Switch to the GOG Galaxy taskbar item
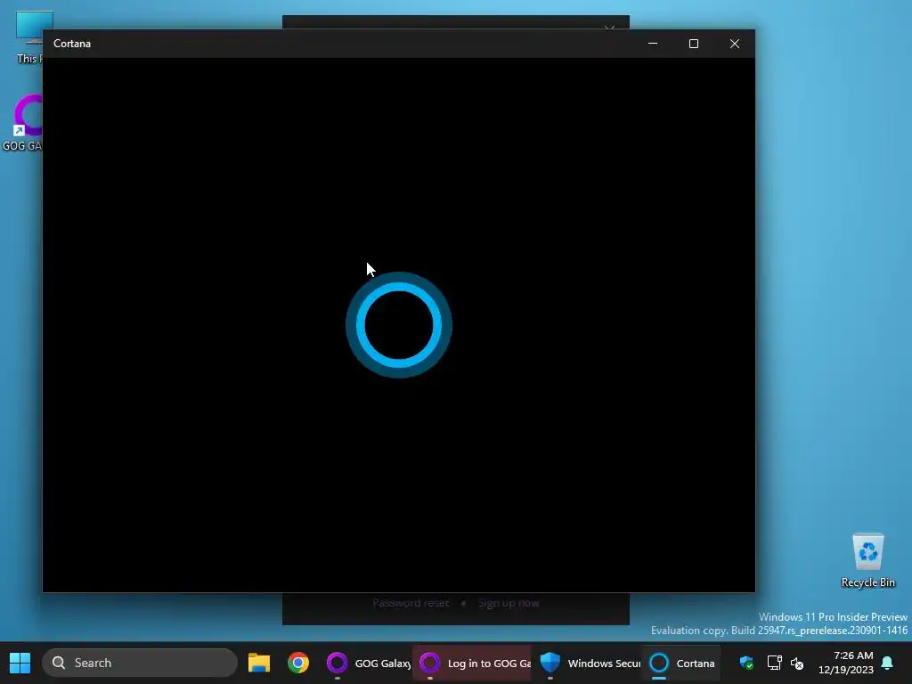Screen dimensions: 912x684 click(368, 663)
